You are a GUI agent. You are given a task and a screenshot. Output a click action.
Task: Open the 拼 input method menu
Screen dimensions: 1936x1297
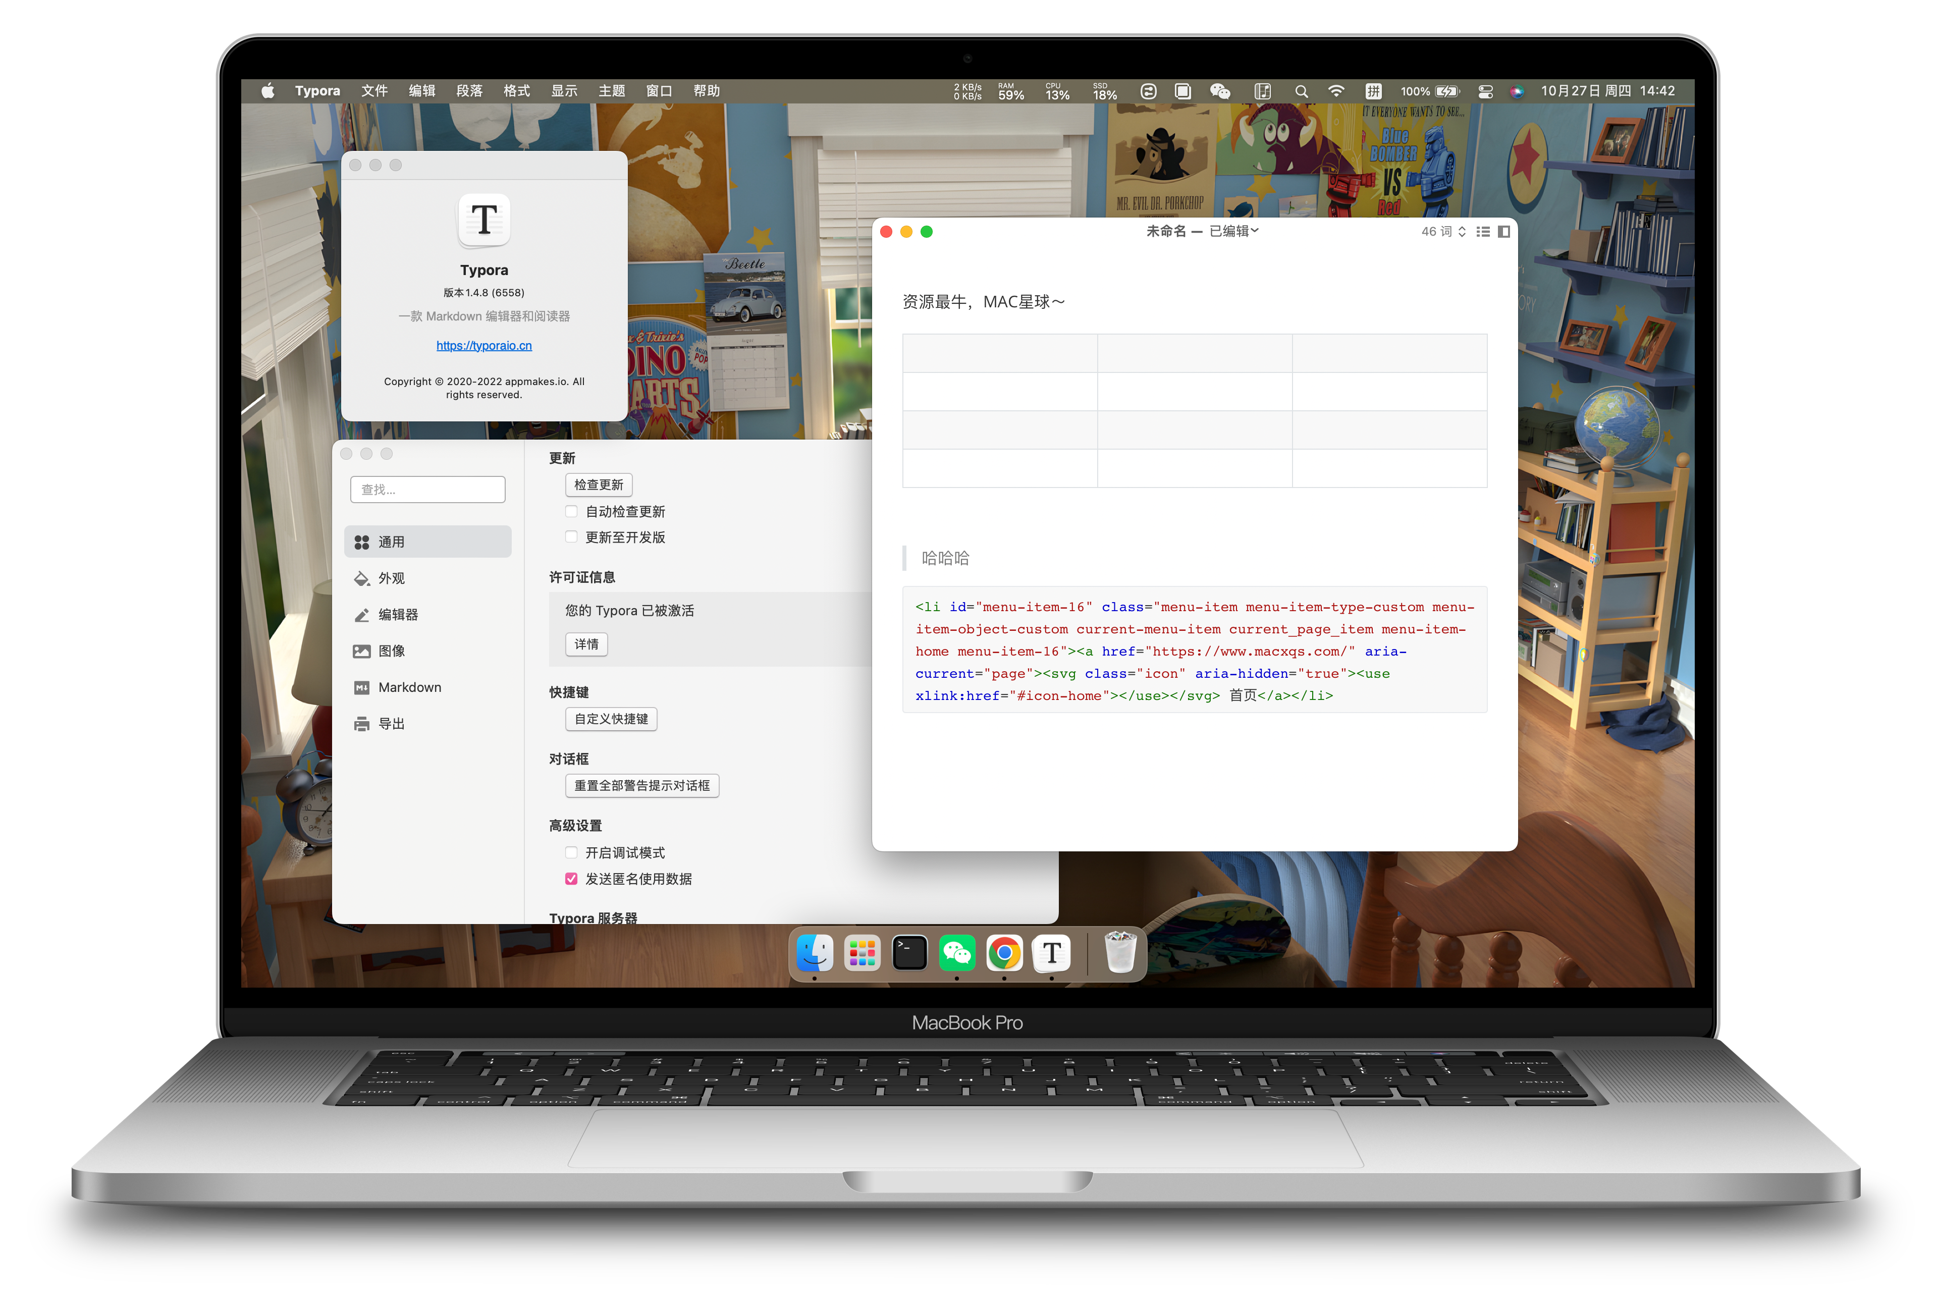coord(1374,91)
